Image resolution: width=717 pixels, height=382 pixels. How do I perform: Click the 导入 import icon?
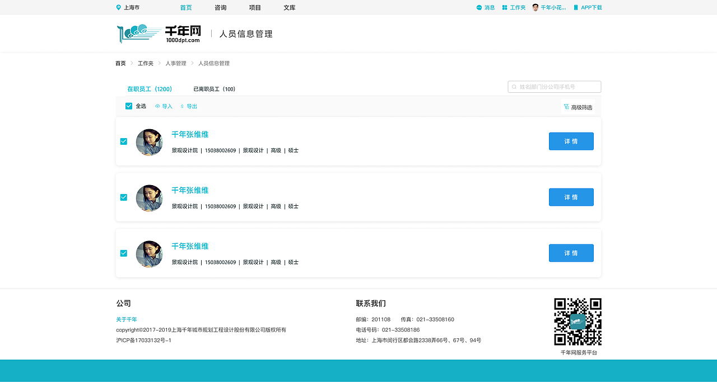158,106
